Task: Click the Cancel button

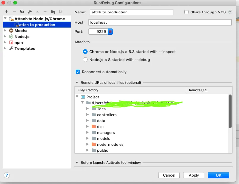Action: coord(169,175)
